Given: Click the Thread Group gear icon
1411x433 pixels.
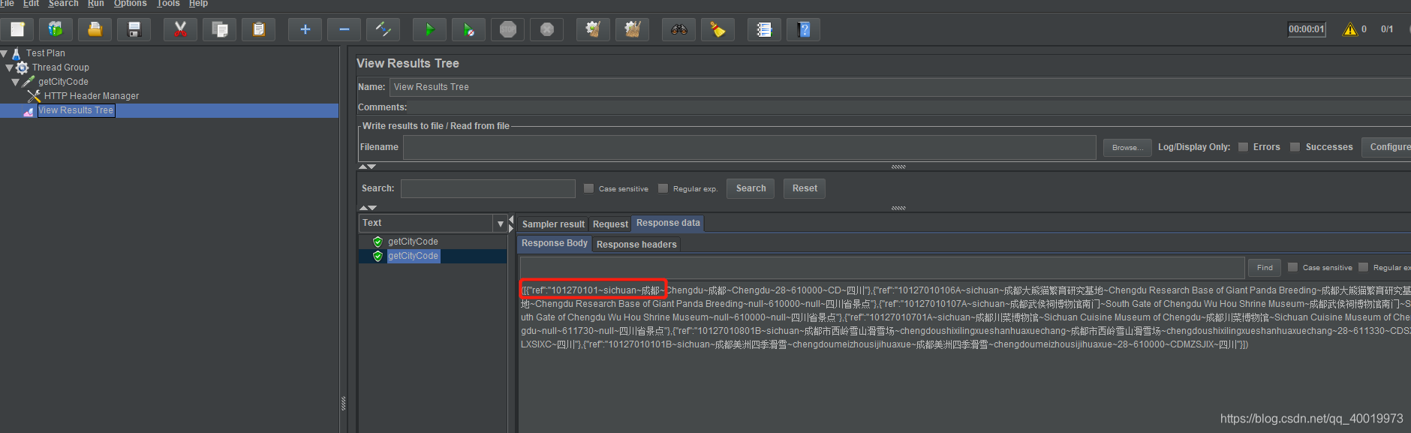Looking at the screenshot, I should click(23, 68).
